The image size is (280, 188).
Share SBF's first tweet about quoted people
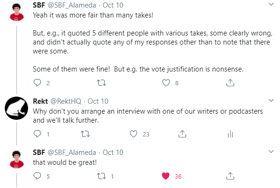point(230,83)
